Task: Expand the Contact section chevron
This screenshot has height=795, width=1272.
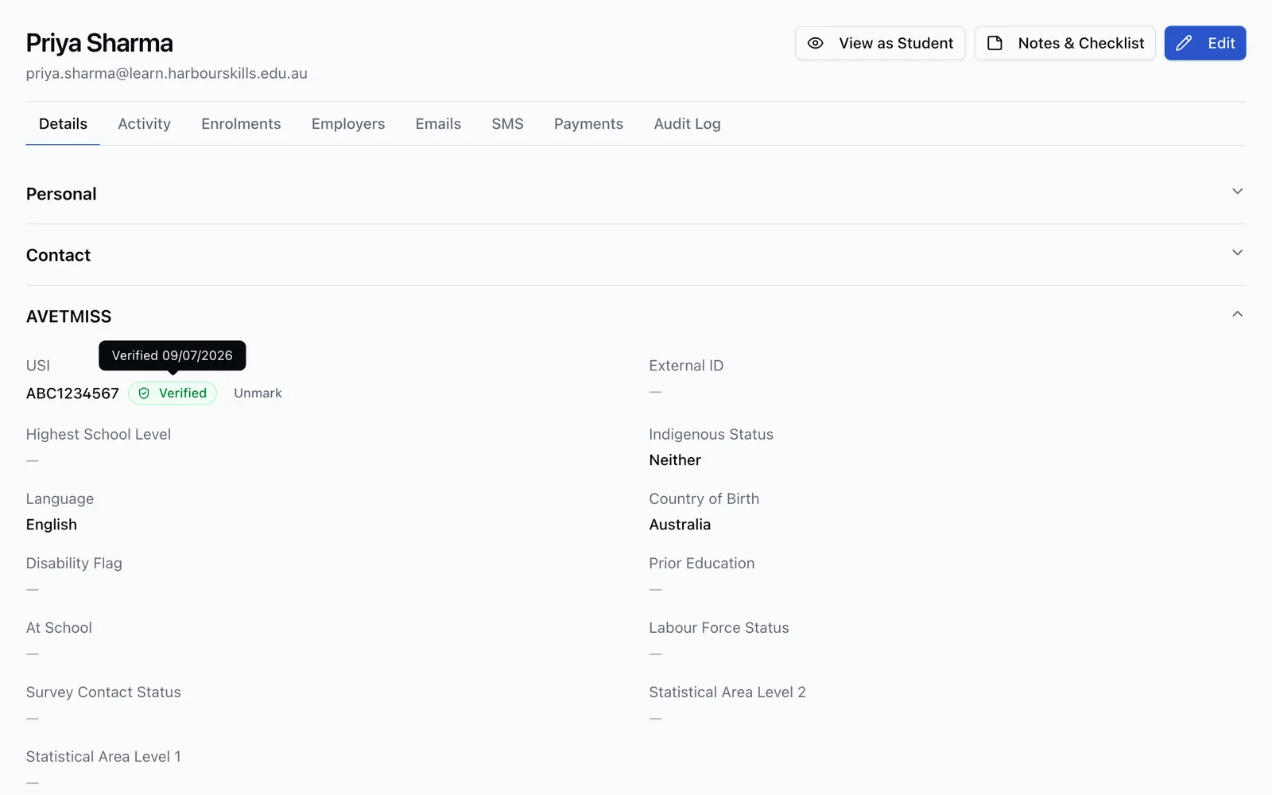Action: 1237,253
